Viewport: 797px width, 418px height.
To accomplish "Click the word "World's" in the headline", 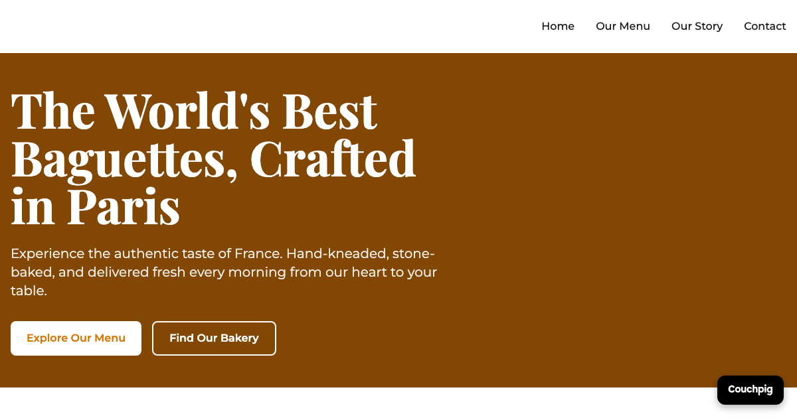I will 187,110.
